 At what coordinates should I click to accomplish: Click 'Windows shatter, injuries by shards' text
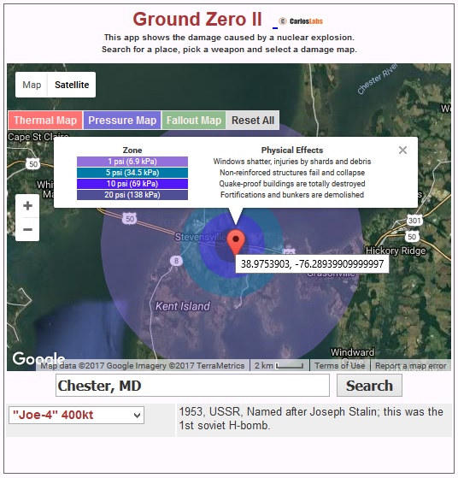pyautogui.click(x=292, y=162)
